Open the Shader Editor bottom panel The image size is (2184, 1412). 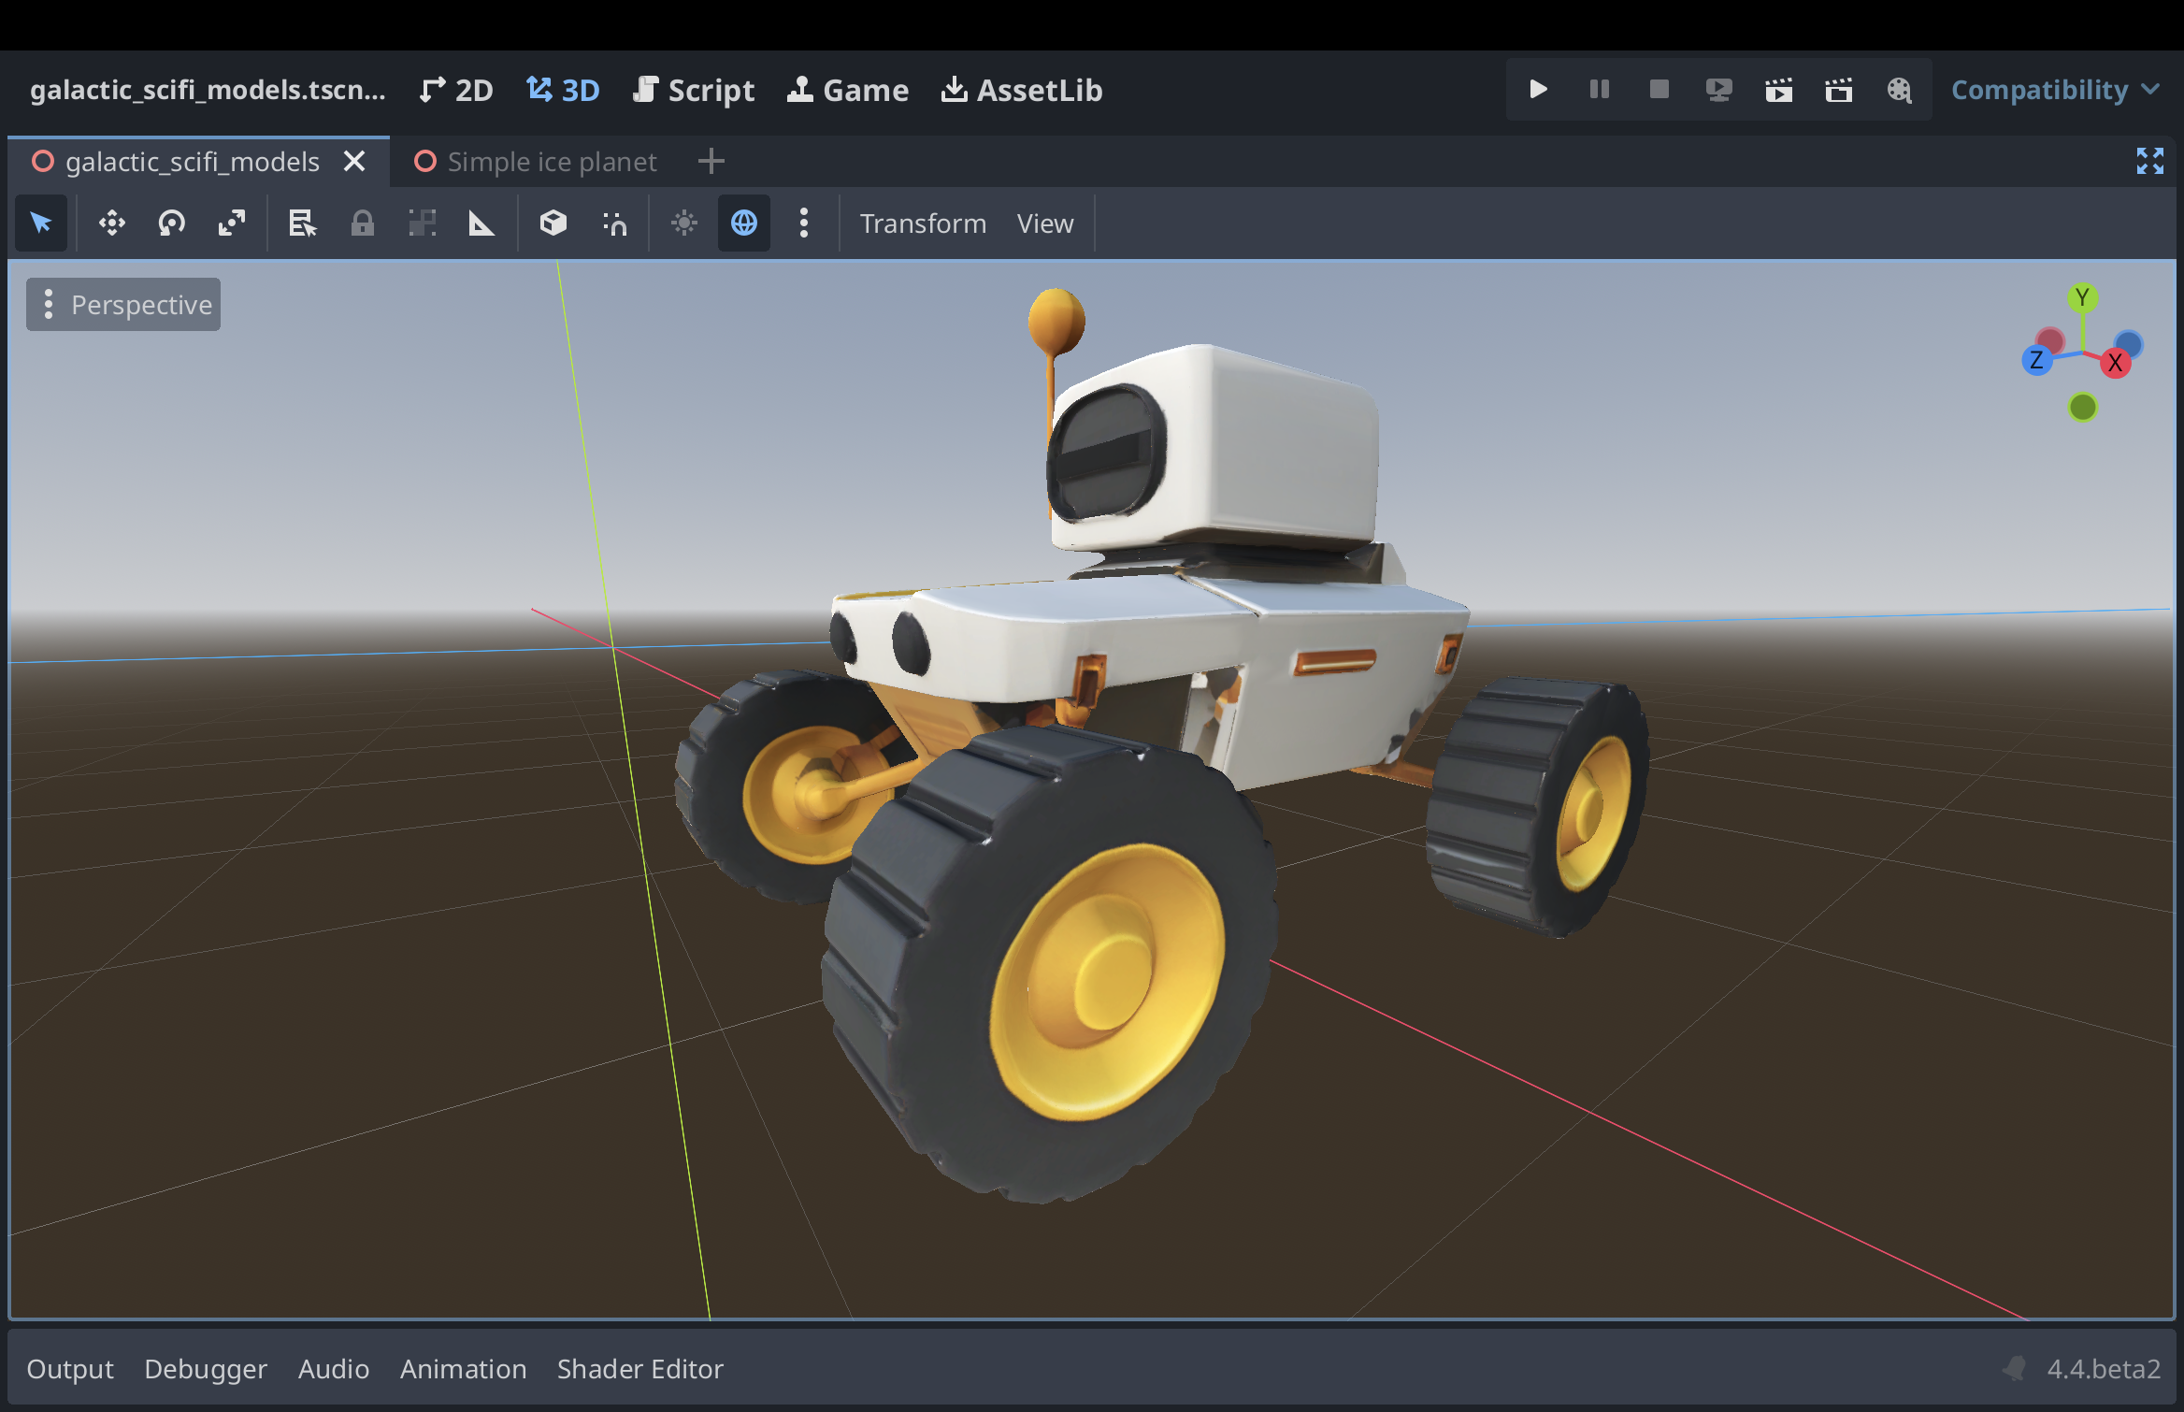click(640, 1369)
